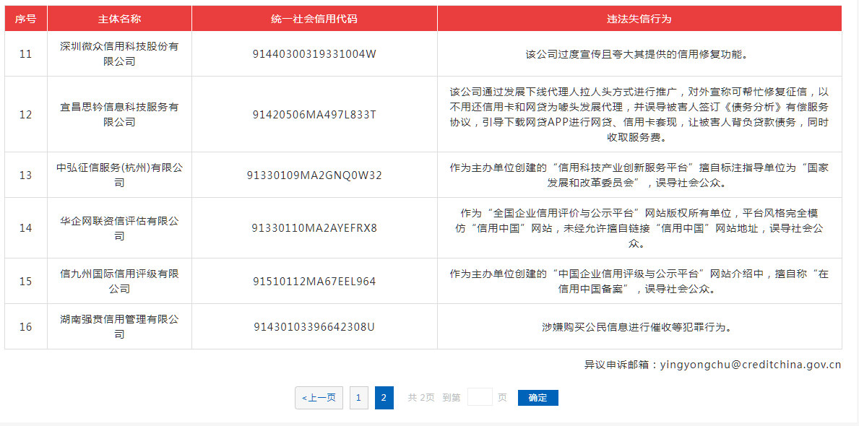Image resolution: width=859 pixels, height=426 pixels.
Task: Select company name 信九州国际信用评级有限公司
Action: [119, 281]
